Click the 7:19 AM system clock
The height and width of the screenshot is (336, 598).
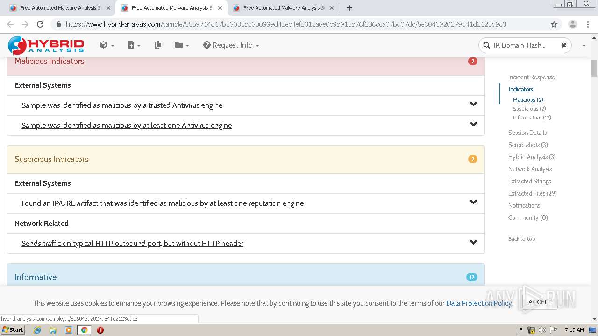point(574,330)
